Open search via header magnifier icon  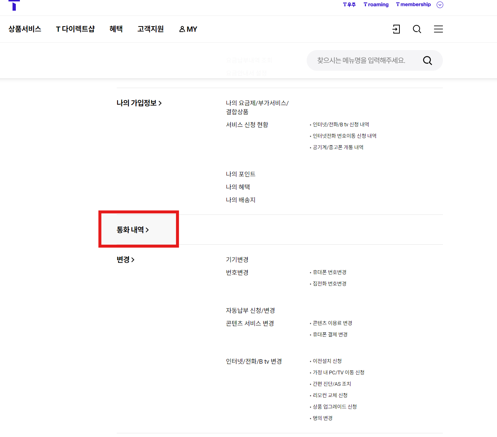click(417, 29)
